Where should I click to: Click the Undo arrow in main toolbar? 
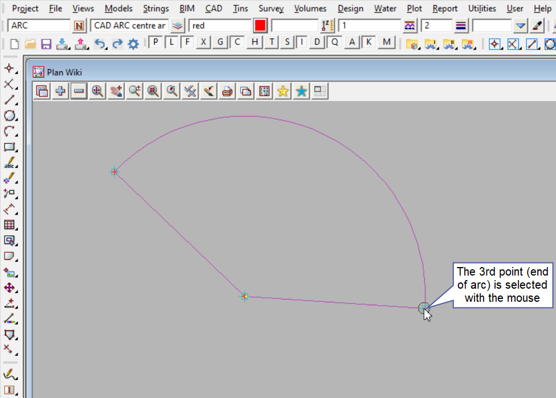100,44
